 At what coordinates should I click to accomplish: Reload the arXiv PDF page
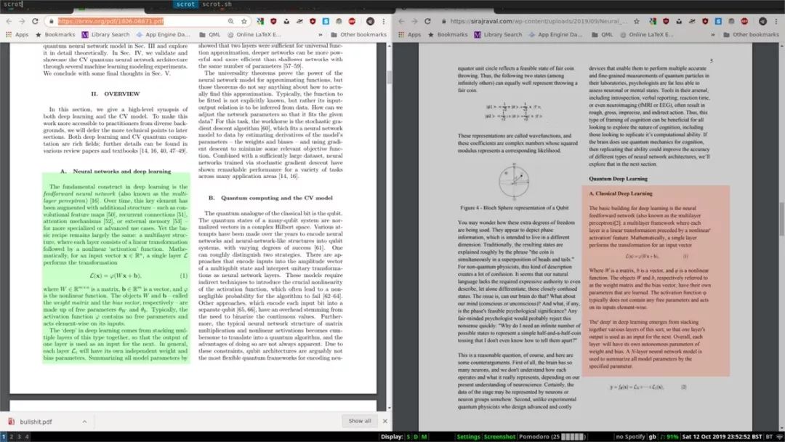point(35,22)
